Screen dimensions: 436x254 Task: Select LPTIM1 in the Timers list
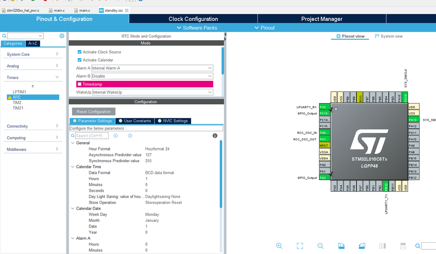[19, 92]
